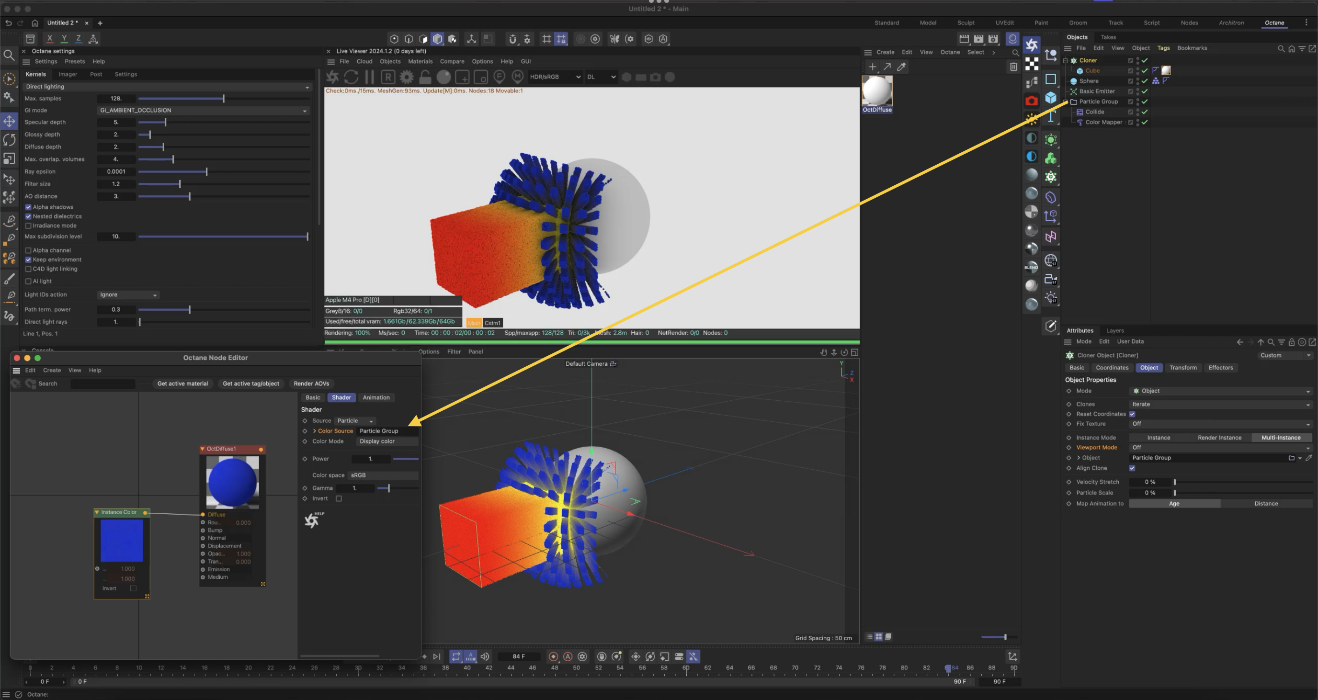Image resolution: width=1318 pixels, height=700 pixels.
Task: Toggle the render lock icon in Live Viewer
Action: coord(425,77)
